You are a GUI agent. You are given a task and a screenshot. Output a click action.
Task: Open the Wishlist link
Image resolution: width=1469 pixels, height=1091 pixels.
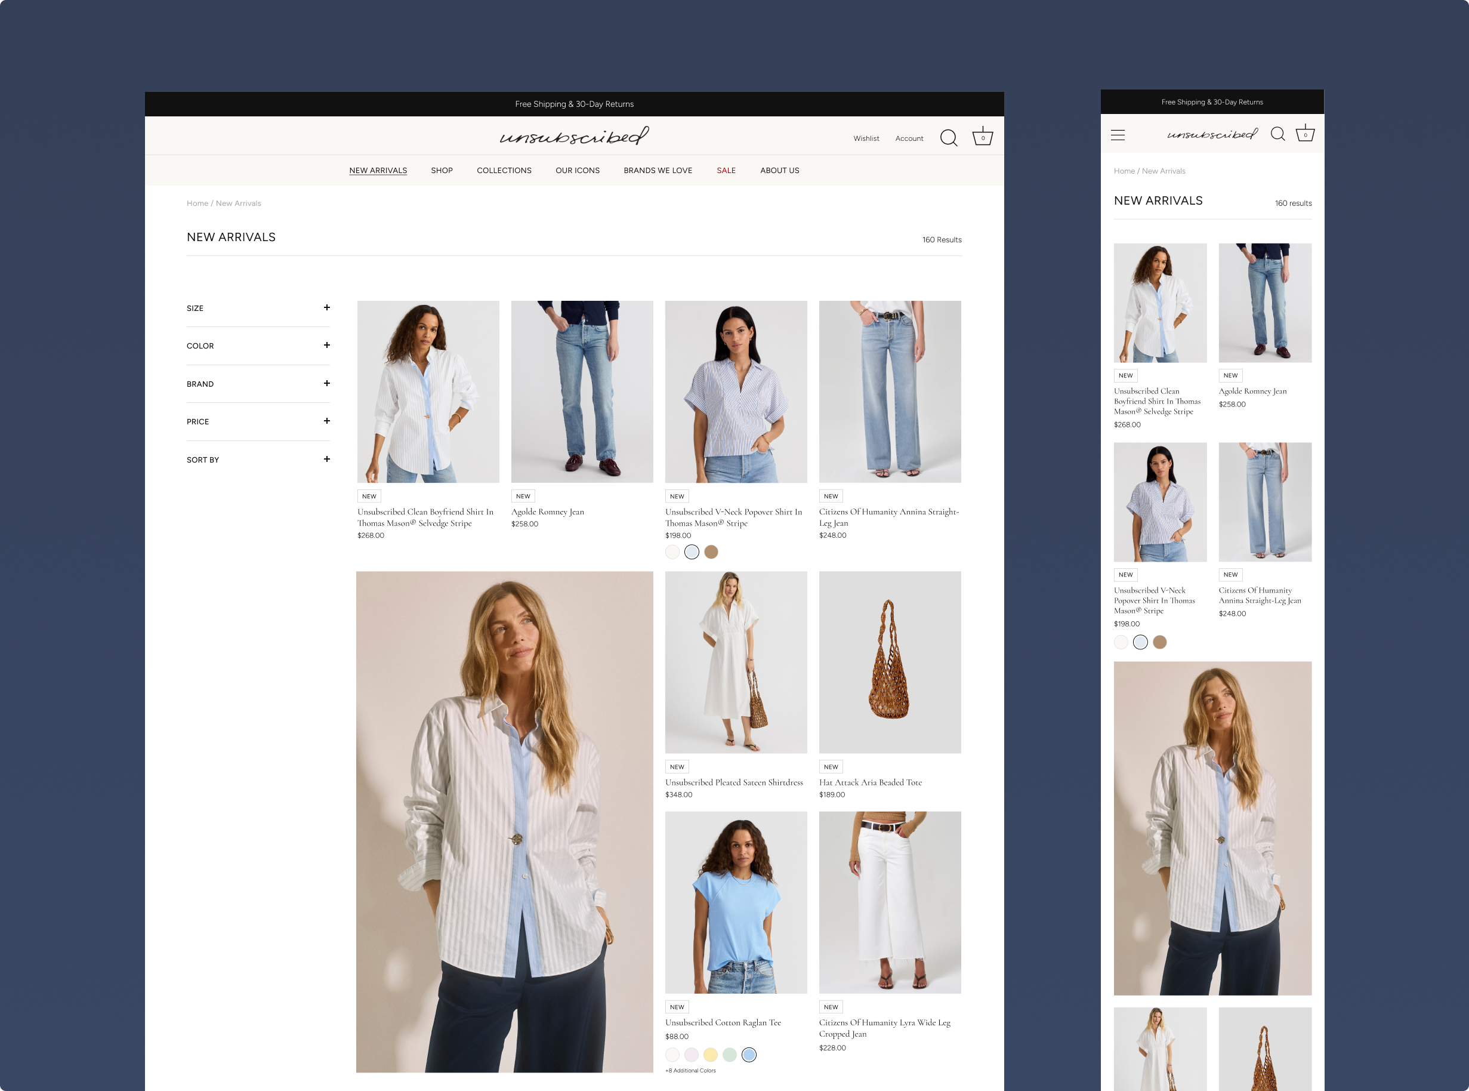click(x=866, y=138)
